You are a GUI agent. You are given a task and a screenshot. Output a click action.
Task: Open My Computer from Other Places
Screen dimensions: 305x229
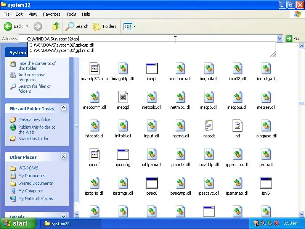30,191
